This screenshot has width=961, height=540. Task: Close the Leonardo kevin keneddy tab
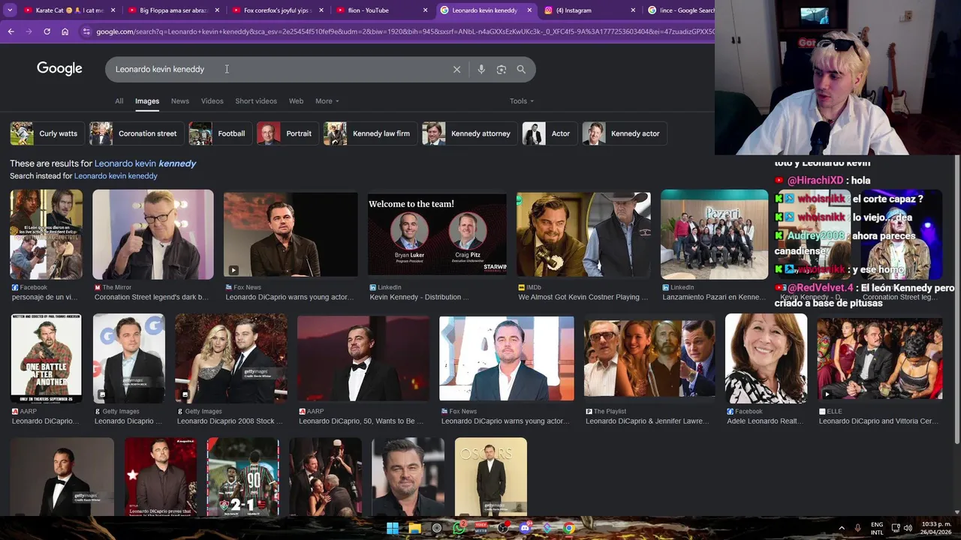click(x=529, y=10)
